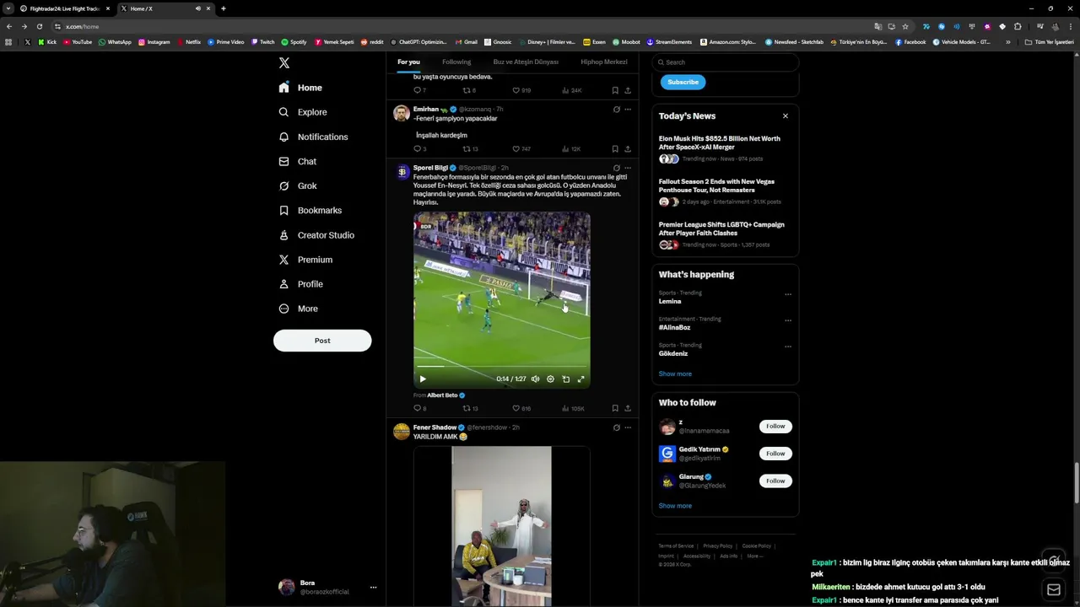Open Creator Studio in the sidebar
Image resolution: width=1080 pixels, height=607 pixels.
pos(316,235)
